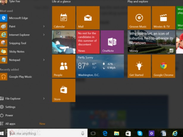Open the Calendar tile
The width and height of the screenshot is (183, 137).
[64, 18]
